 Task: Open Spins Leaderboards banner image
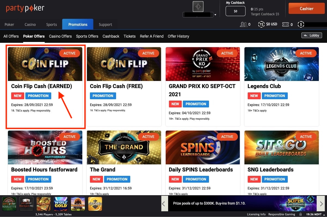(x=203, y=147)
